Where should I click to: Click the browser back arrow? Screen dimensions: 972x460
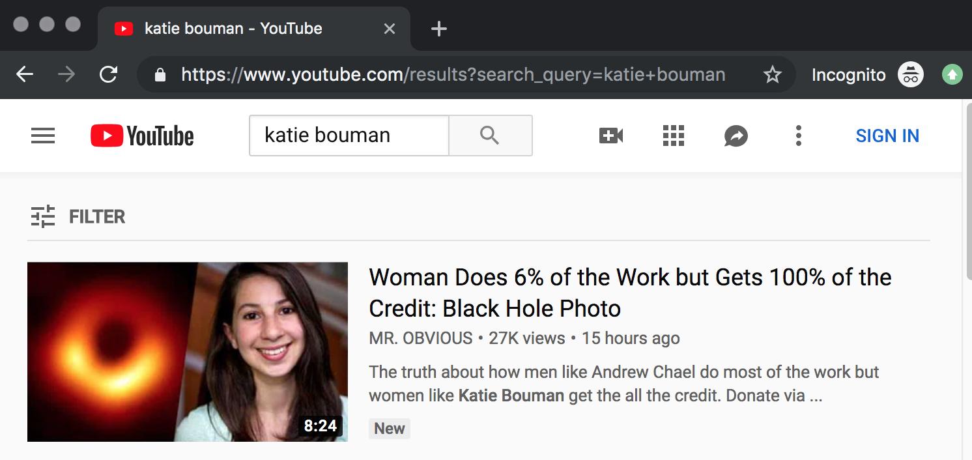tap(25, 75)
